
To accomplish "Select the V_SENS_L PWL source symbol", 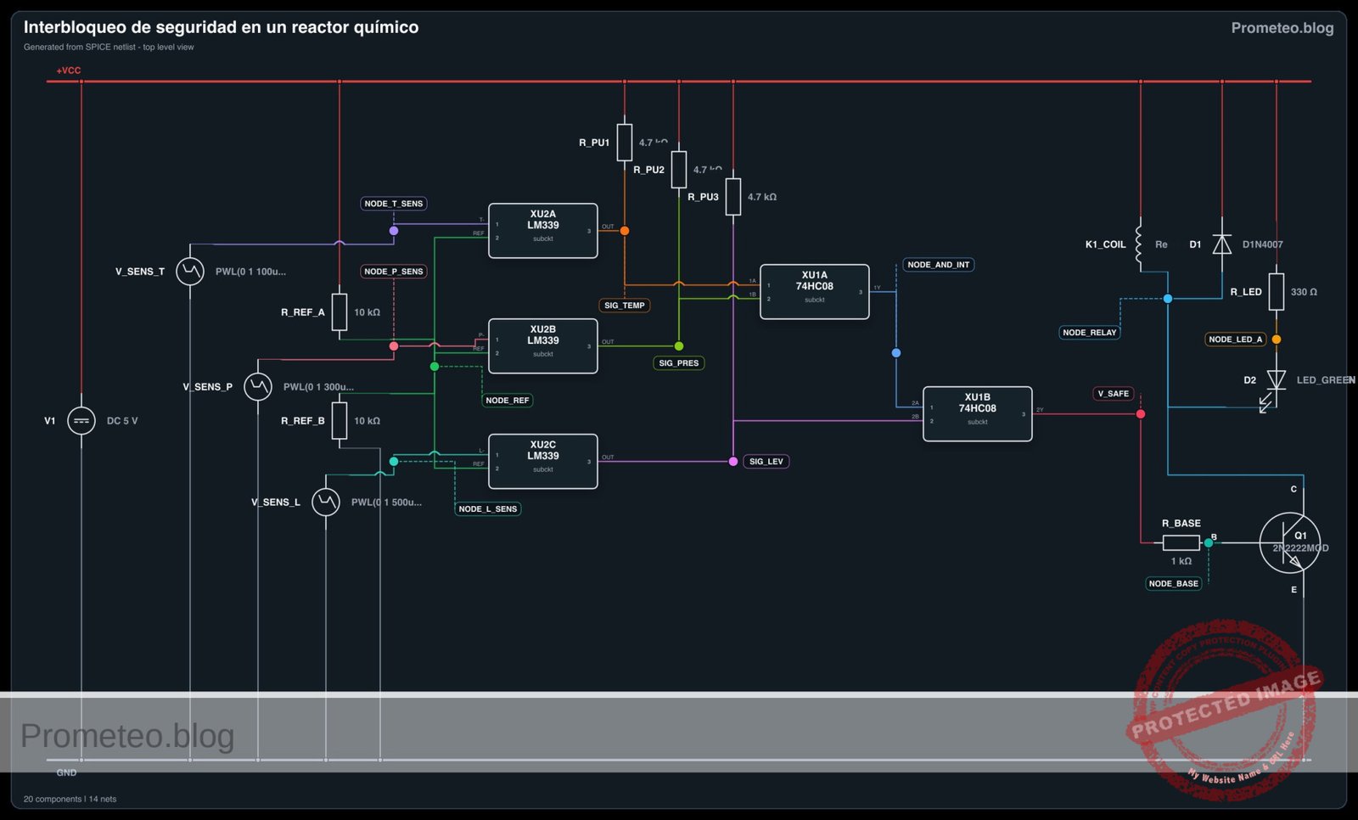I will (x=326, y=503).
